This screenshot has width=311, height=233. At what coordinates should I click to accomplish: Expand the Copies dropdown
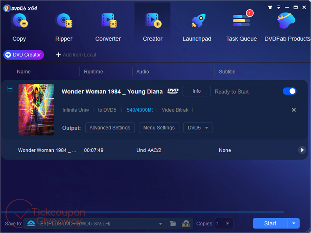(227, 223)
